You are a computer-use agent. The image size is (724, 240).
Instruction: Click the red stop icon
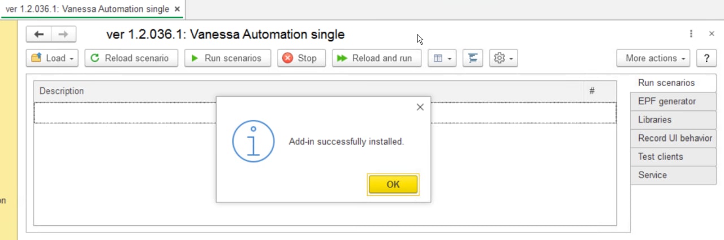coord(288,58)
